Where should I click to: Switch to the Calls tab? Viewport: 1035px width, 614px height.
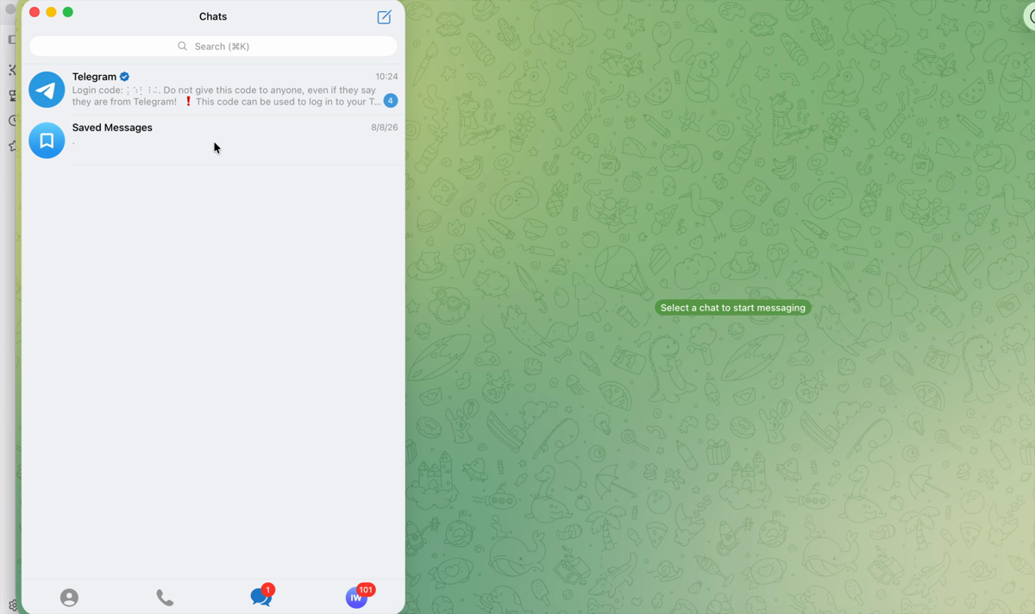pyautogui.click(x=165, y=597)
